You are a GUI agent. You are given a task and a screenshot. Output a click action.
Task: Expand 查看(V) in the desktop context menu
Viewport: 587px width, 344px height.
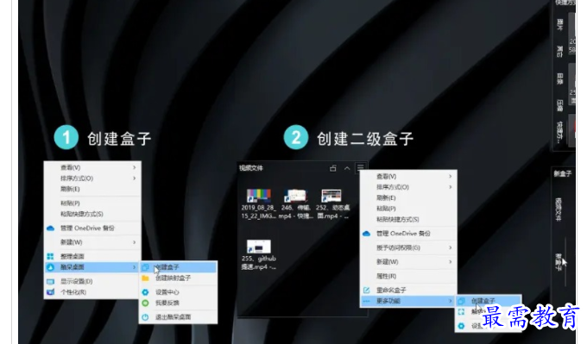(x=92, y=167)
